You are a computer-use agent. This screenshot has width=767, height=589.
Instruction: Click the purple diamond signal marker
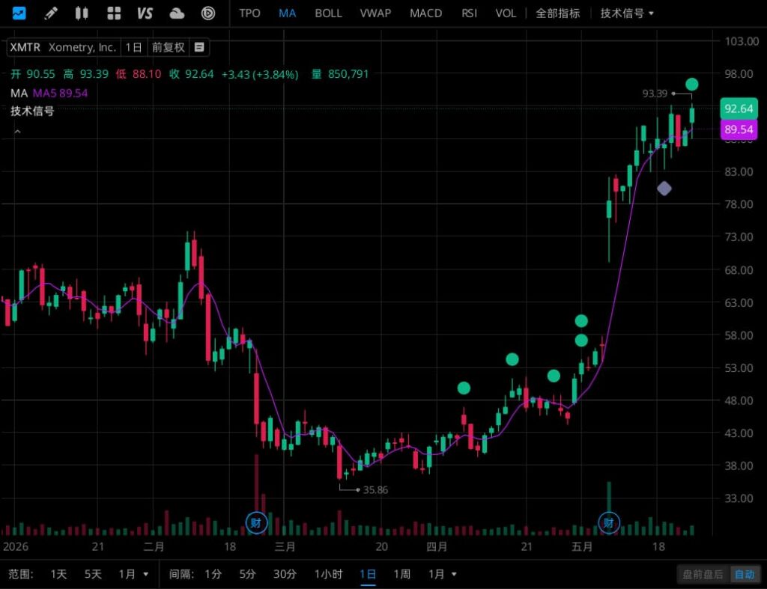[664, 188]
